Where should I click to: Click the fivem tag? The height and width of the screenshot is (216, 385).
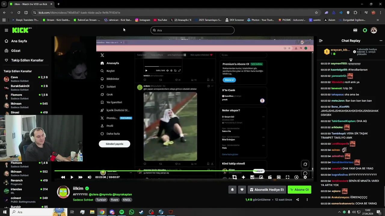coord(115,200)
